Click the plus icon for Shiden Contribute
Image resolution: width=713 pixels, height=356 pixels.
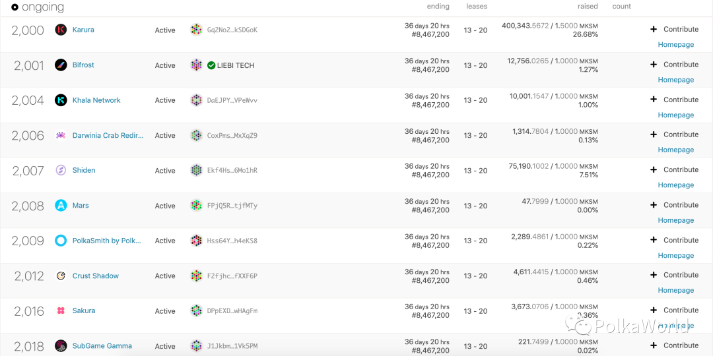[x=654, y=169]
